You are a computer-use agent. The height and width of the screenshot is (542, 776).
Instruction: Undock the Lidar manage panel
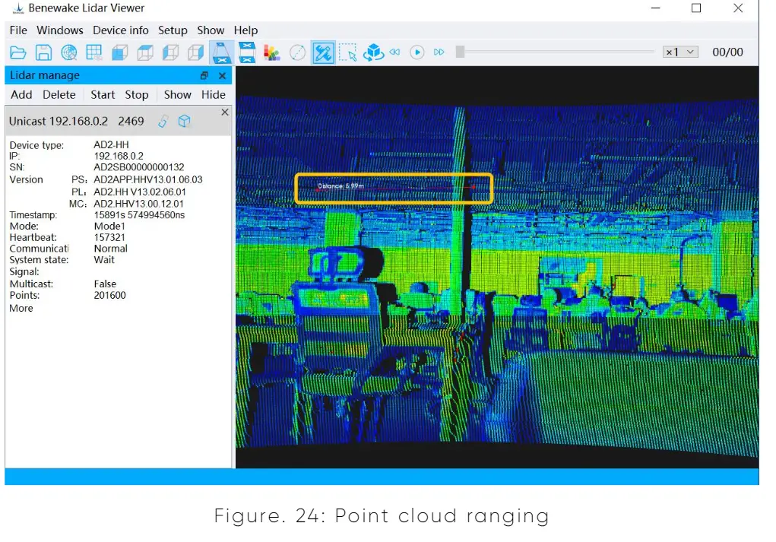click(204, 76)
